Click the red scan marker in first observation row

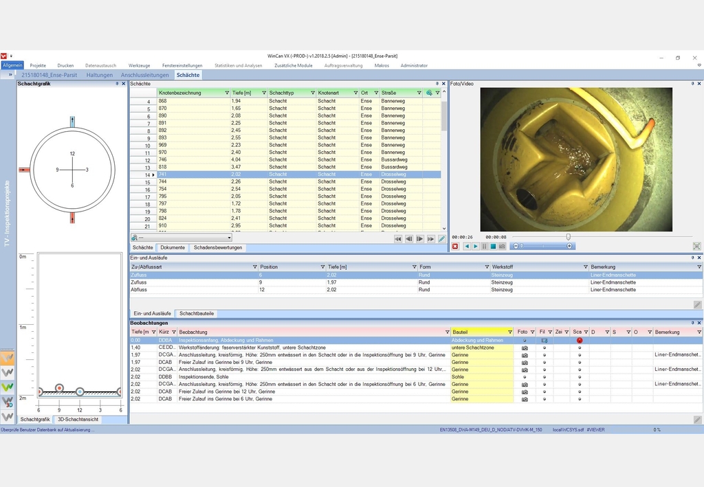(579, 340)
